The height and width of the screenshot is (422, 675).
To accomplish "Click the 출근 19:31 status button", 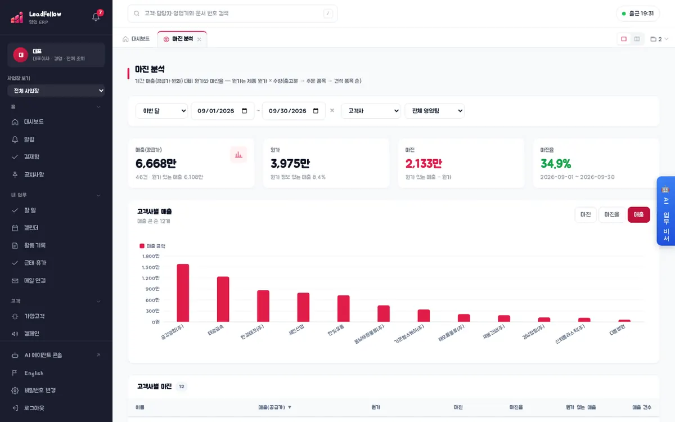I will click(x=638, y=14).
